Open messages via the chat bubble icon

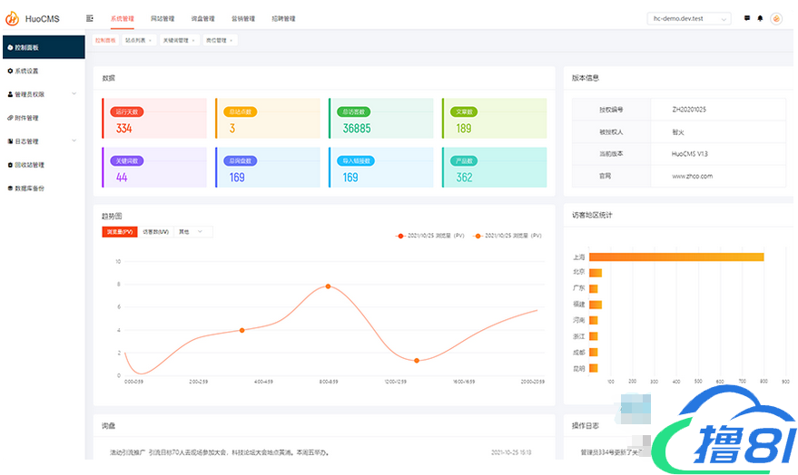point(747,18)
